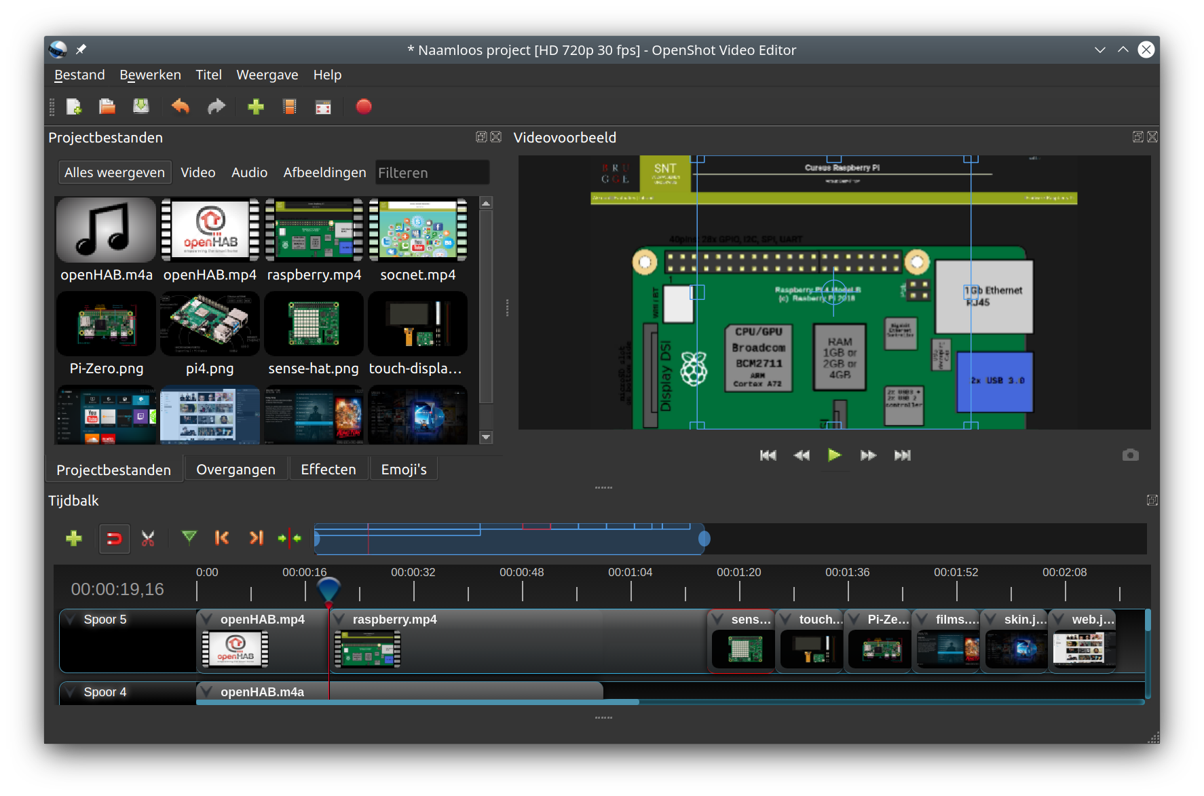Screen dimensions: 1204x796
Task: Open the fullscreen filmstrip icon
Action: 323,107
